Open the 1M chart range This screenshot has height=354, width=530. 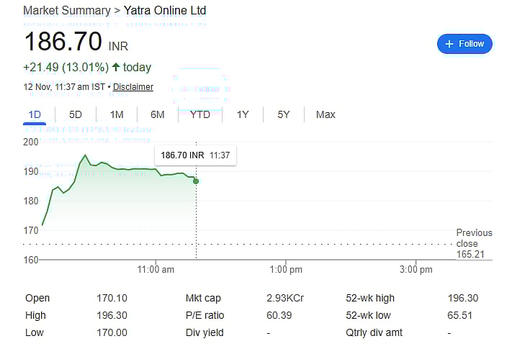(117, 114)
